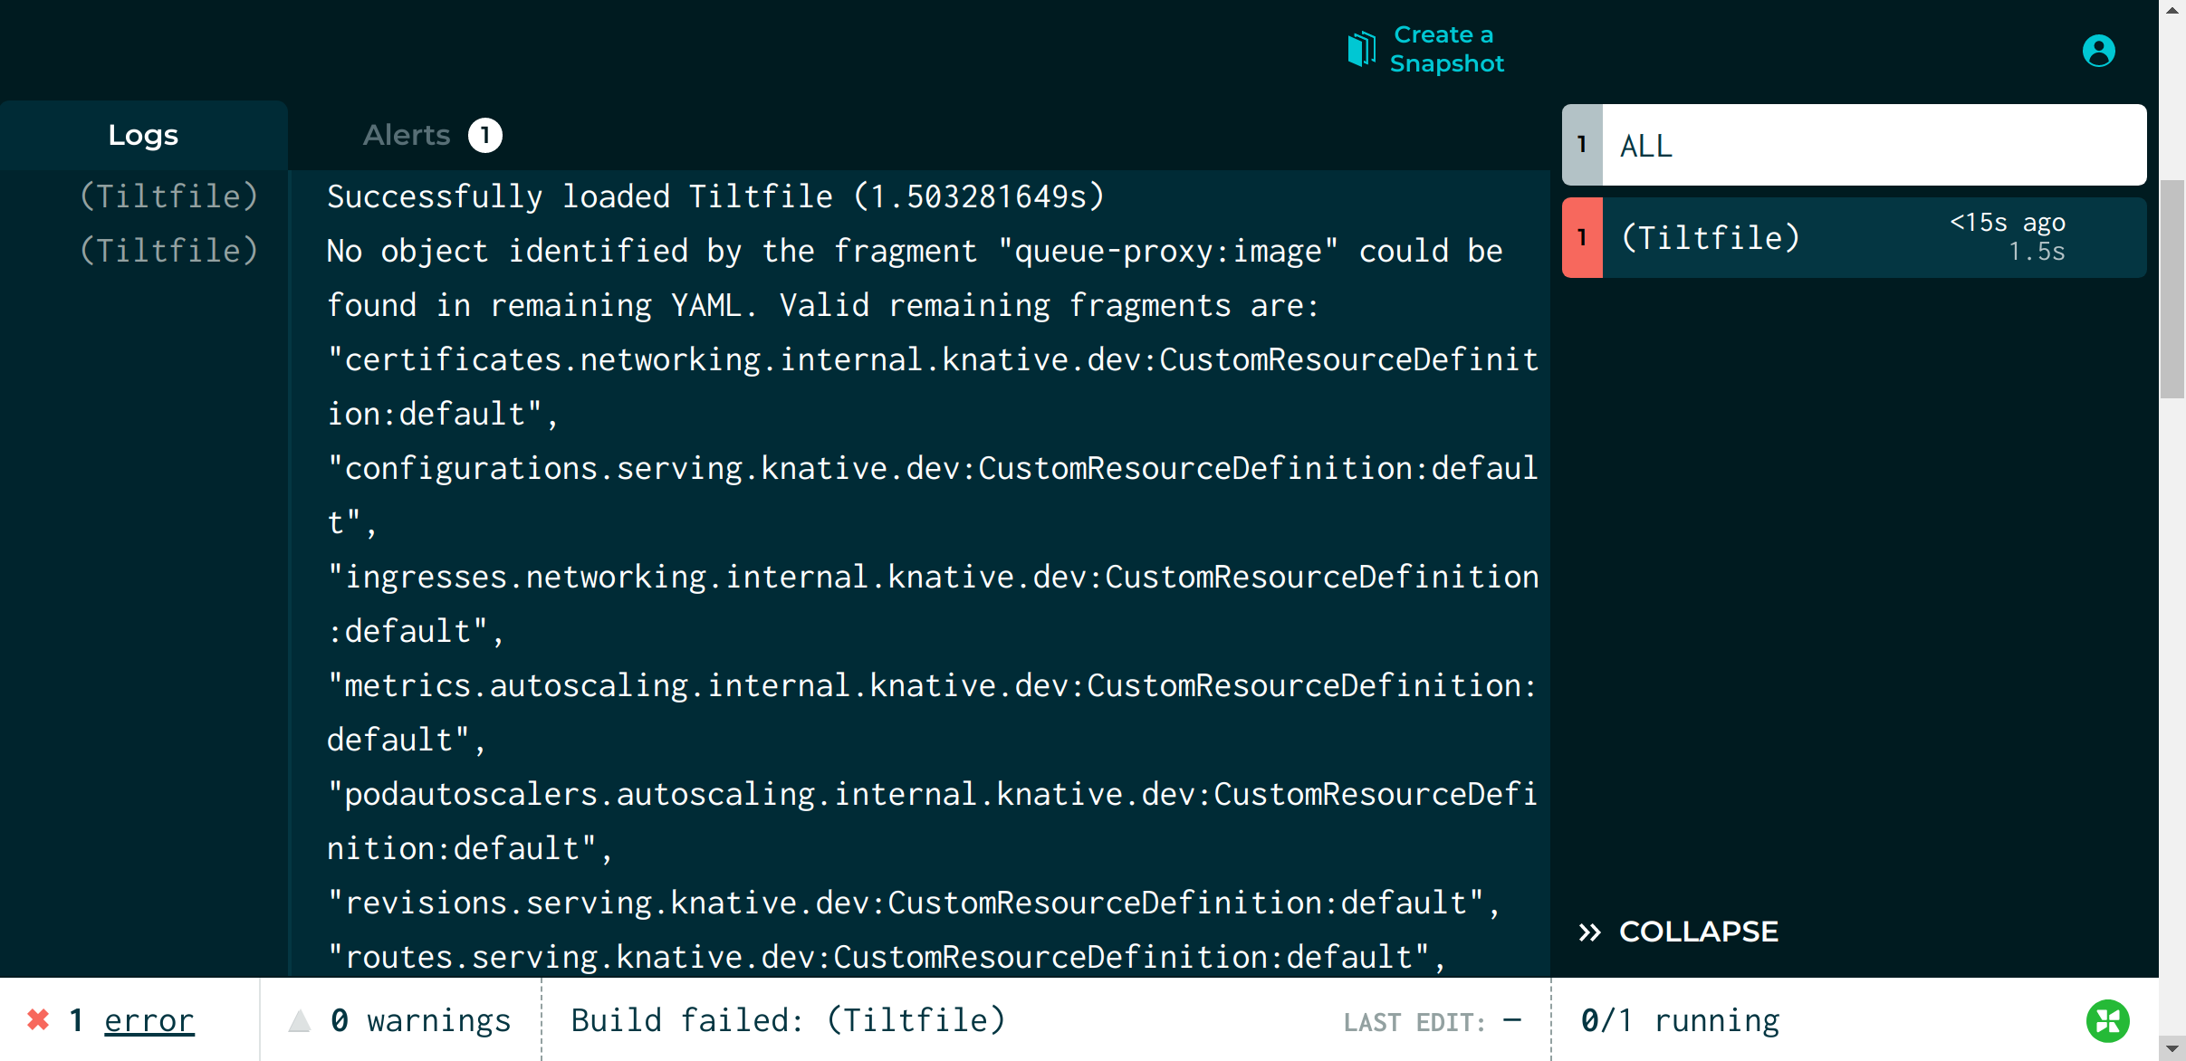Click the certificates.networking.internal.knative.dev log line
Screen dimensions: 2186x1061
tap(933, 387)
